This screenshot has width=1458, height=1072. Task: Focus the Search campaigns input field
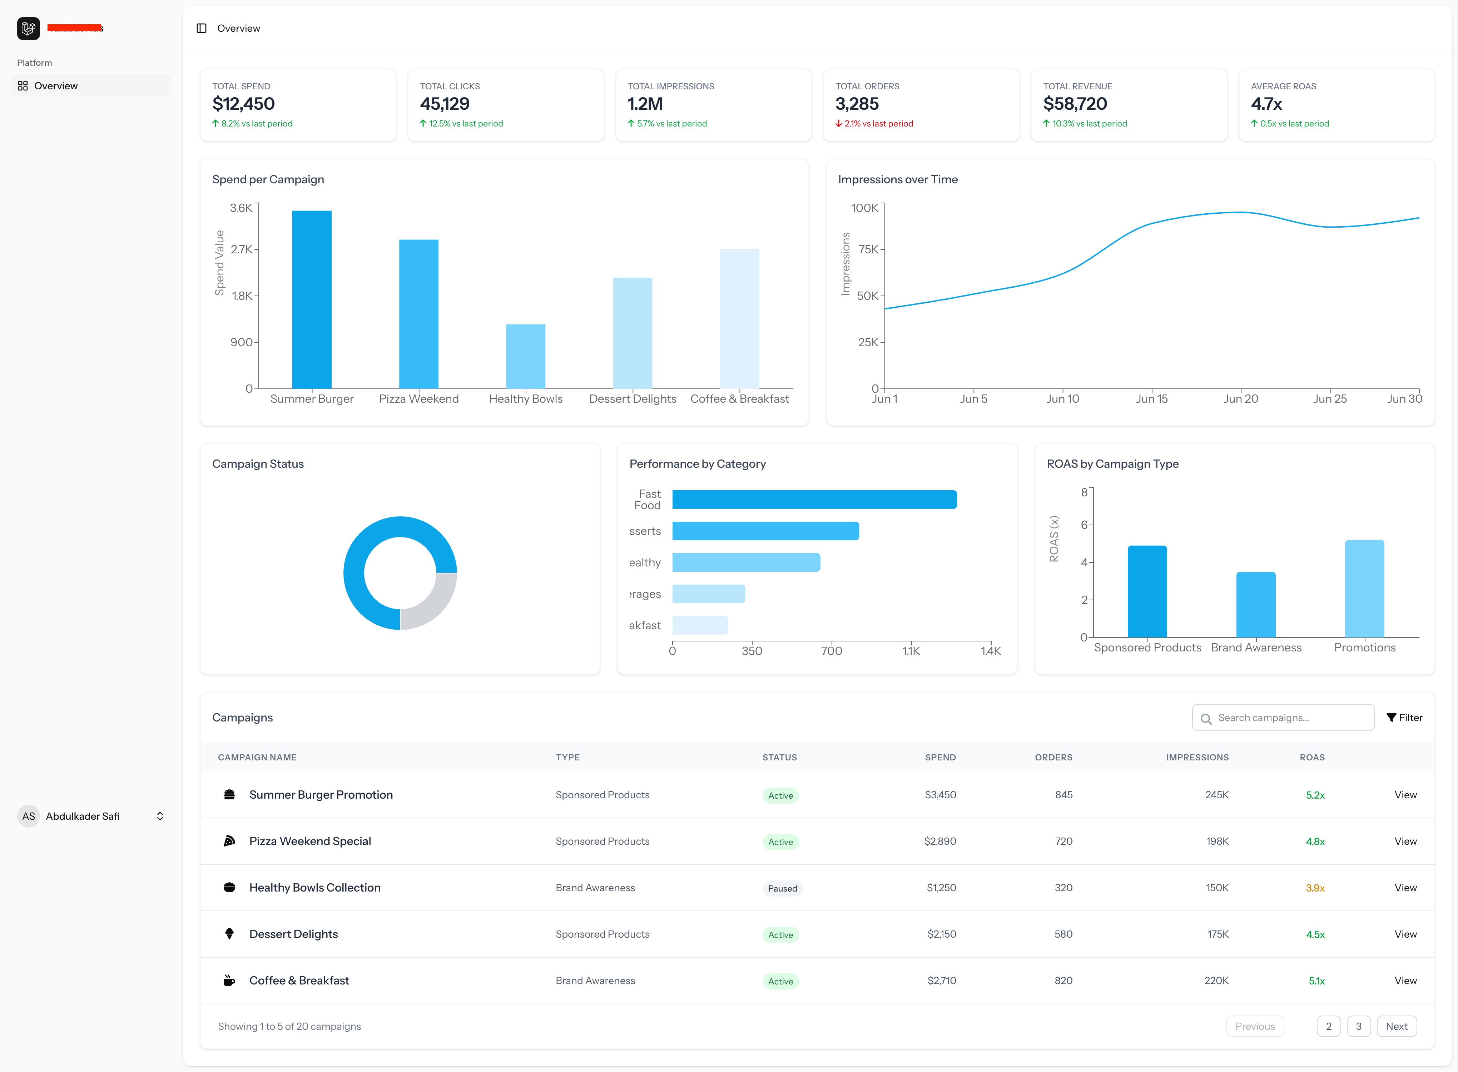1291,718
